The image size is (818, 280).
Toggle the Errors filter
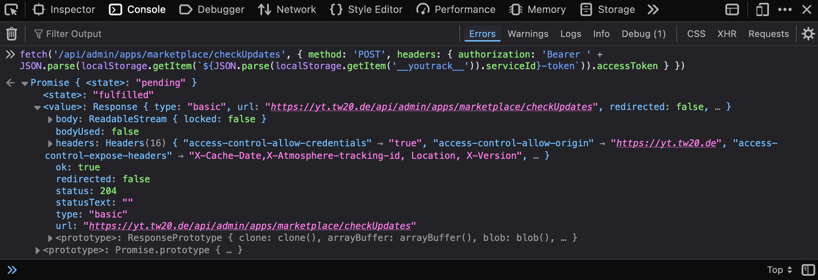(x=482, y=34)
